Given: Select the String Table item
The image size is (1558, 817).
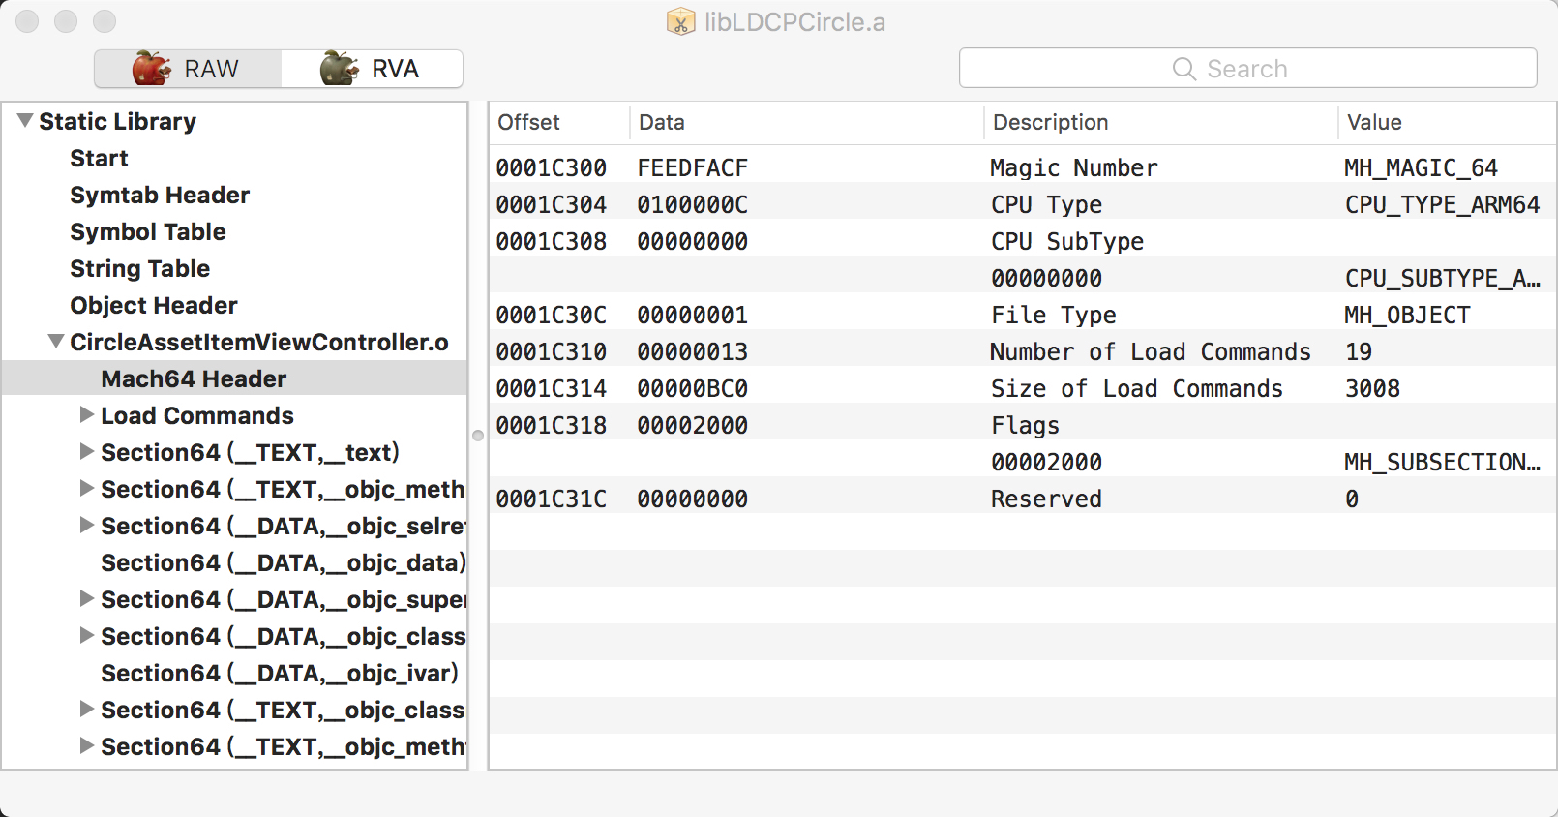Looking at the screenshot, I should 140,268.
